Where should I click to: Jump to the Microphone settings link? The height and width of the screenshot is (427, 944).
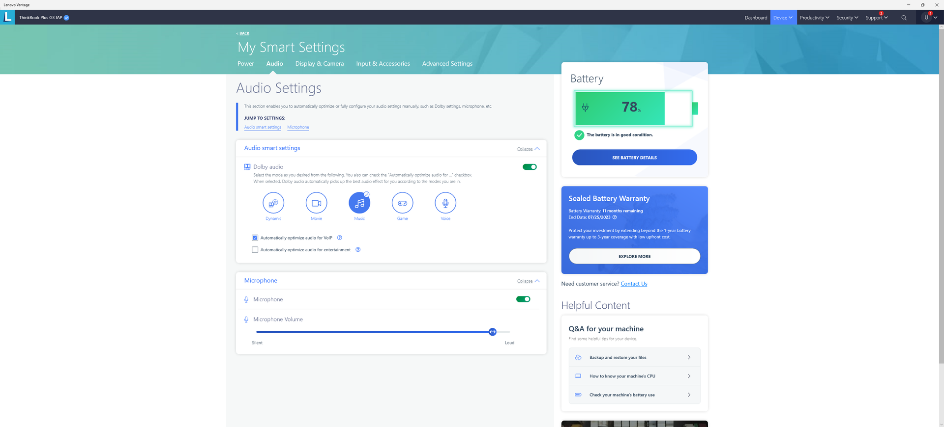pyautogui.click(x=298, y=127)
